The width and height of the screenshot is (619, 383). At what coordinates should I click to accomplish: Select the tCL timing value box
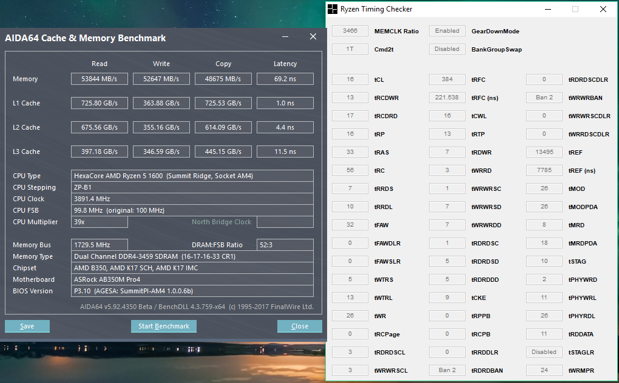350,79
